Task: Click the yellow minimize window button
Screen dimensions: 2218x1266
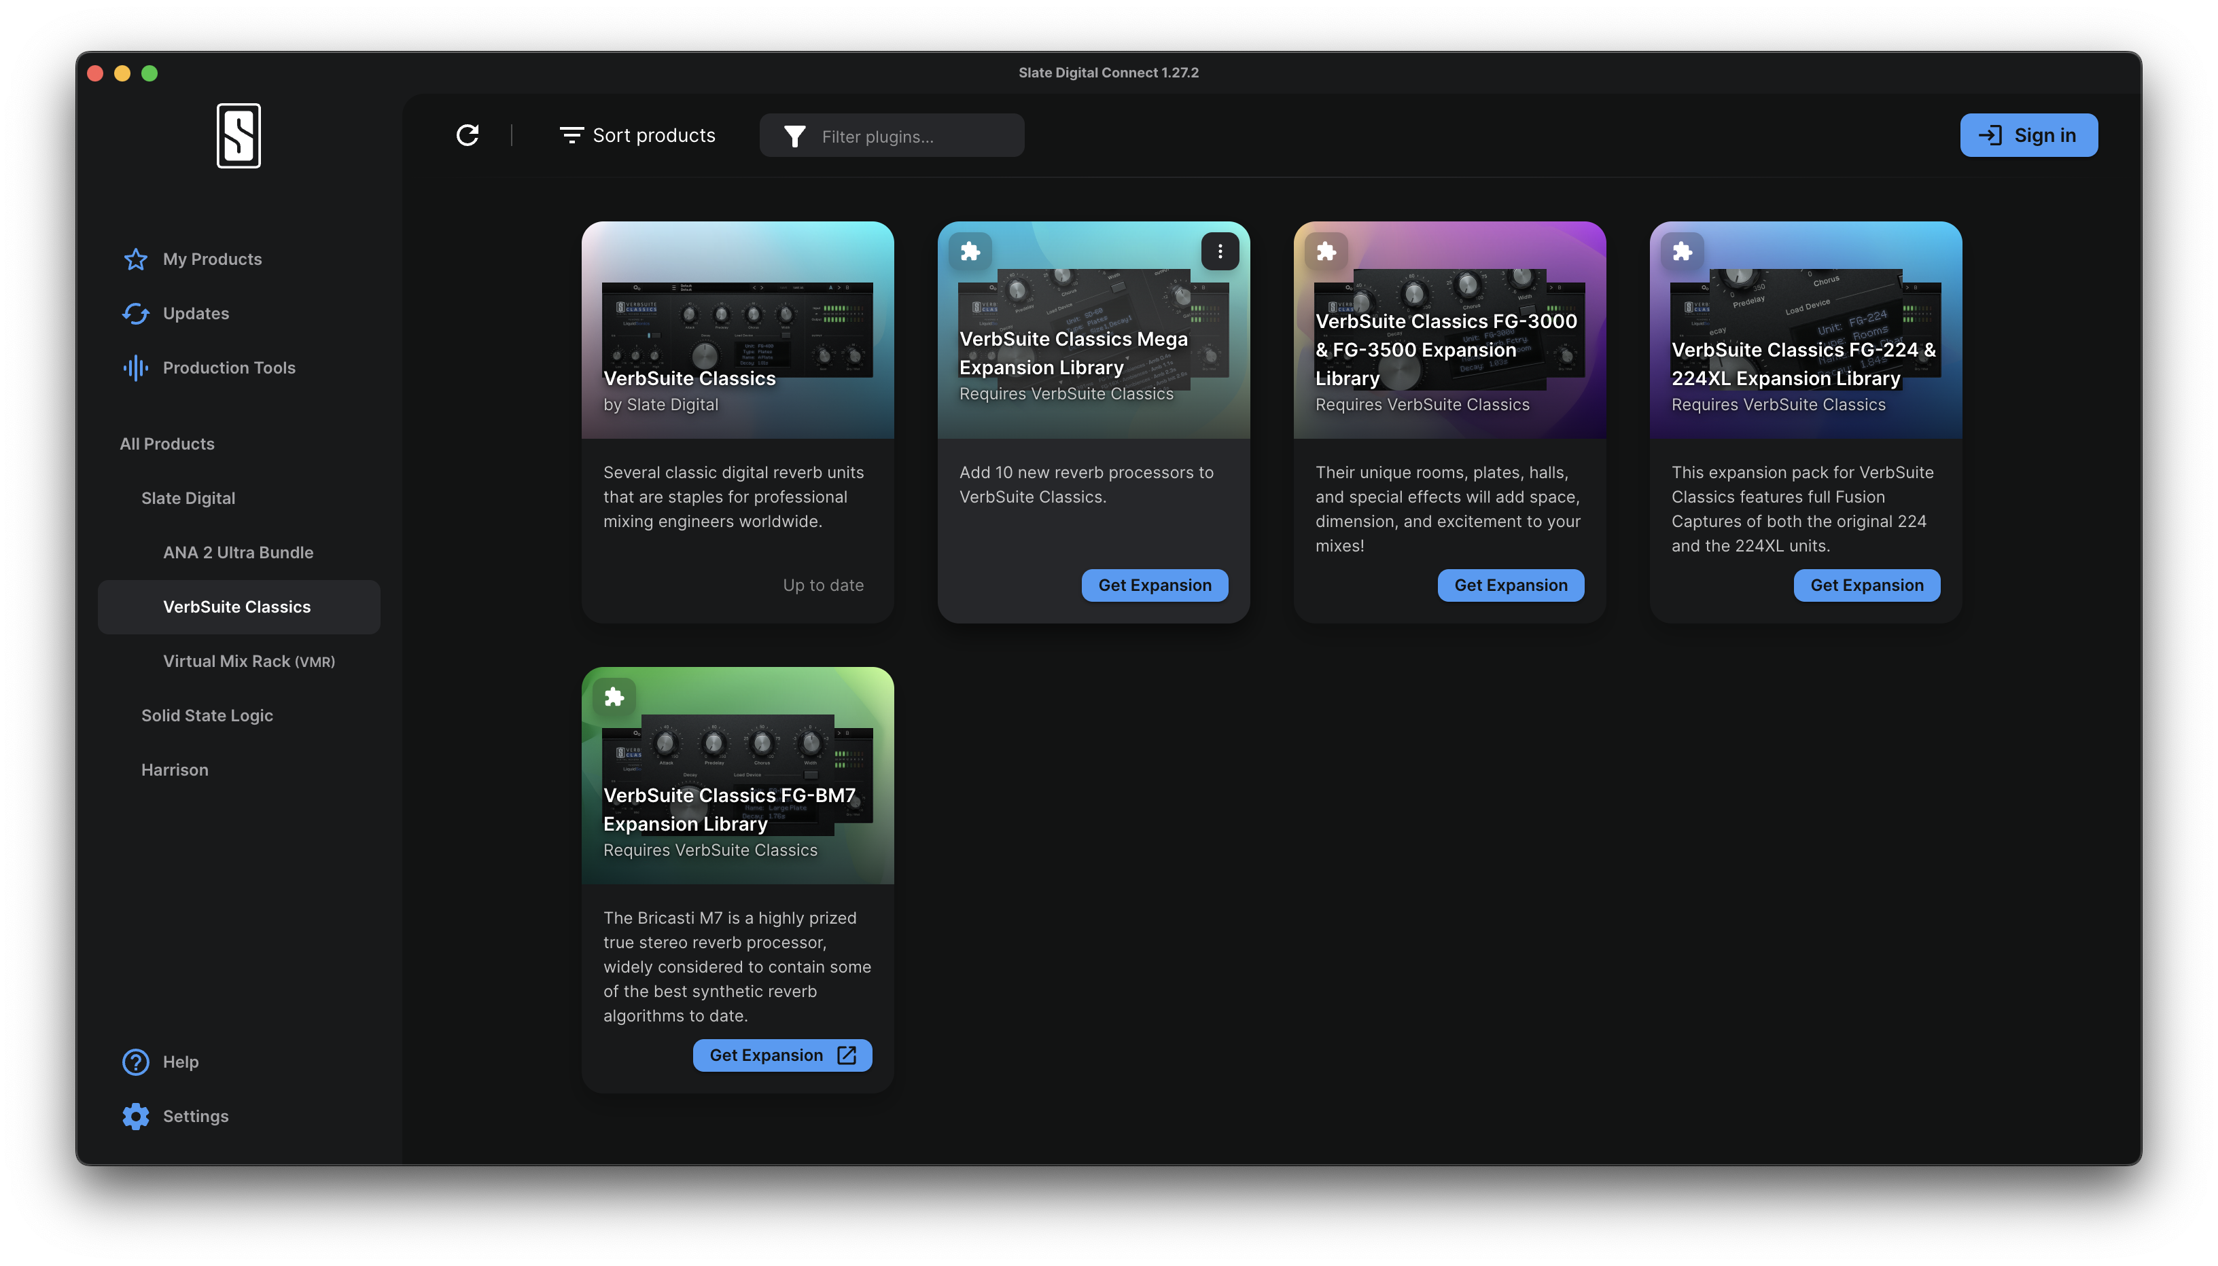Action: (122, 73)
